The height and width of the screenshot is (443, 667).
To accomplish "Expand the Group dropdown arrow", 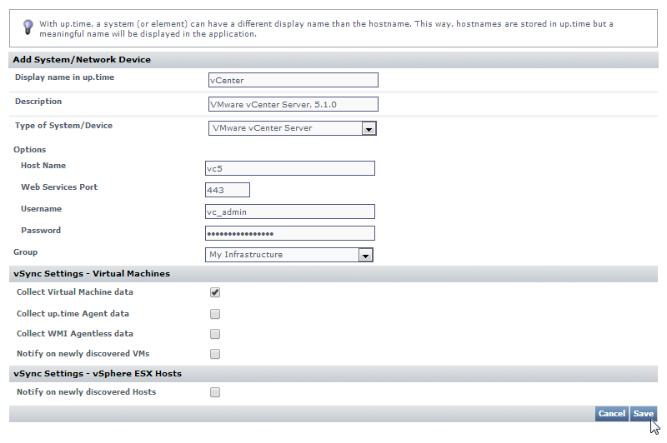I will pos(364,256).
